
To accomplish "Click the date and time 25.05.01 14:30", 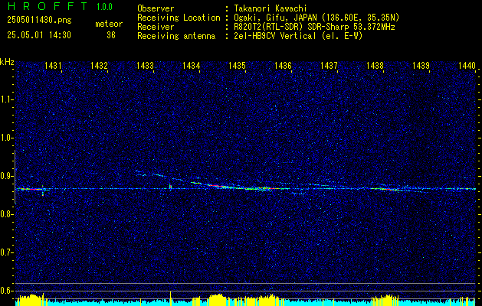I will (x=39, y=35).
